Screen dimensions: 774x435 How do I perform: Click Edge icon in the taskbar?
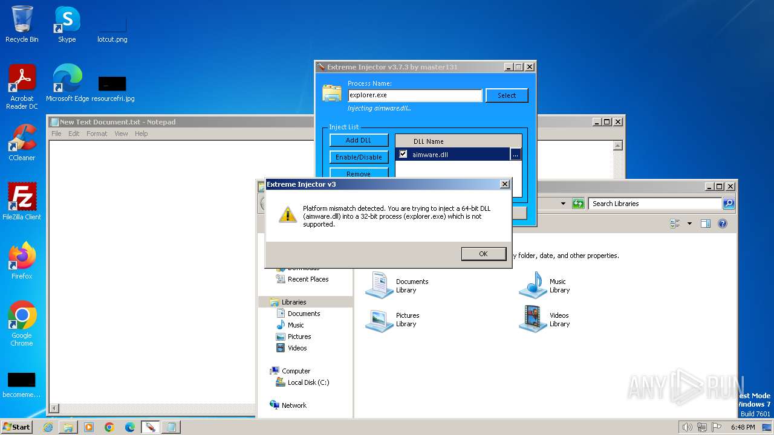point(130,427)
